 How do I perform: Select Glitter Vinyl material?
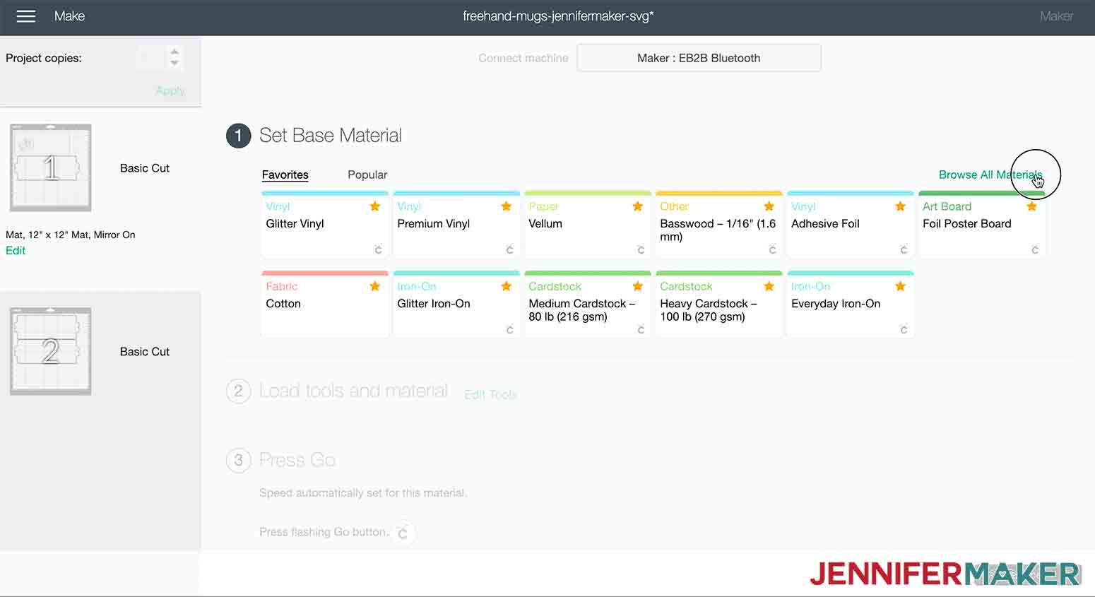coord(324,225)
